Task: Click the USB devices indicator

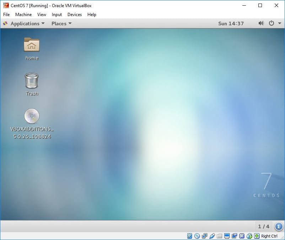Action: click(212, 236)
